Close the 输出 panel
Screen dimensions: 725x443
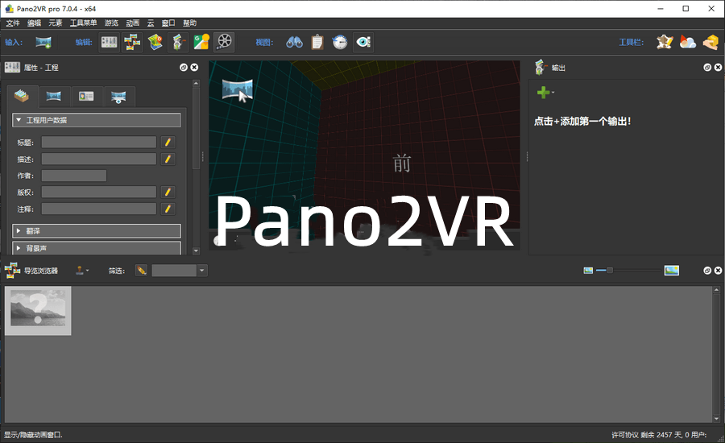[x=718, y=68]
